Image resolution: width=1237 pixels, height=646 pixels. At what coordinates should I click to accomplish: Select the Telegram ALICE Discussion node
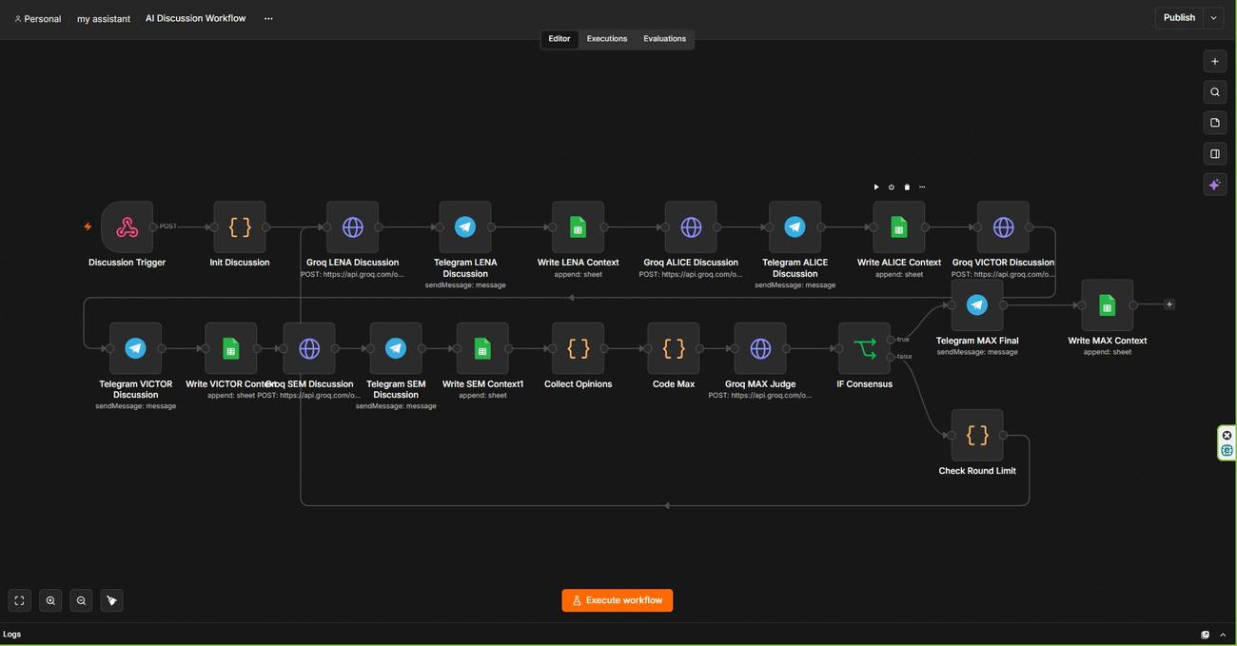pyautogui.click(x=795, y=227)
